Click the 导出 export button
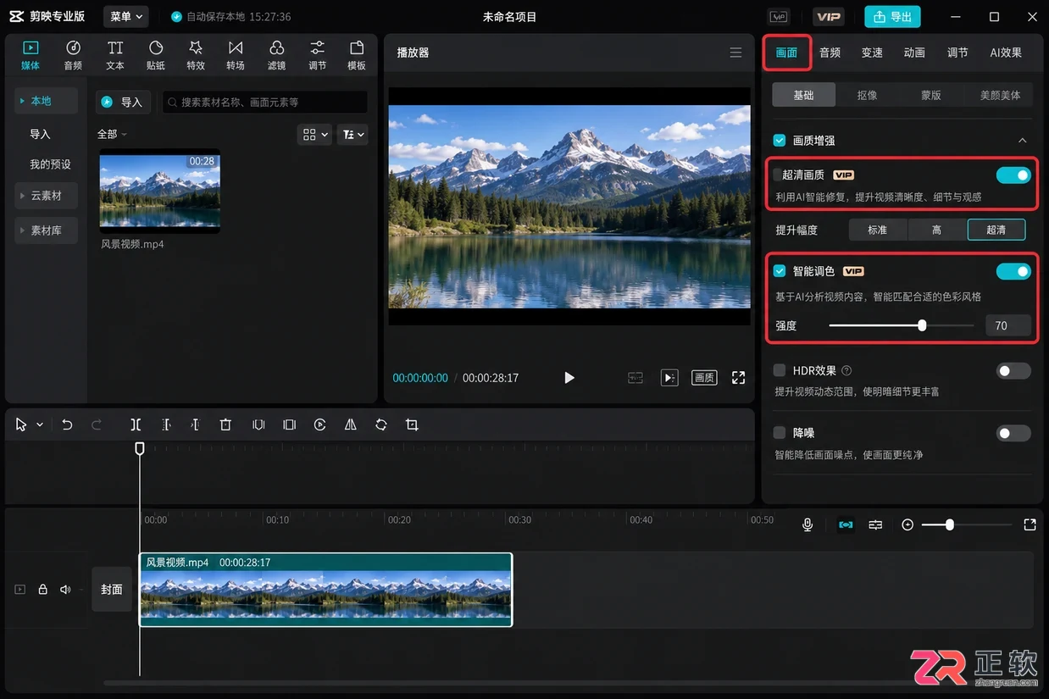Image resolution: width=1049 pixels, height=699 pixels. pos(892,16)
